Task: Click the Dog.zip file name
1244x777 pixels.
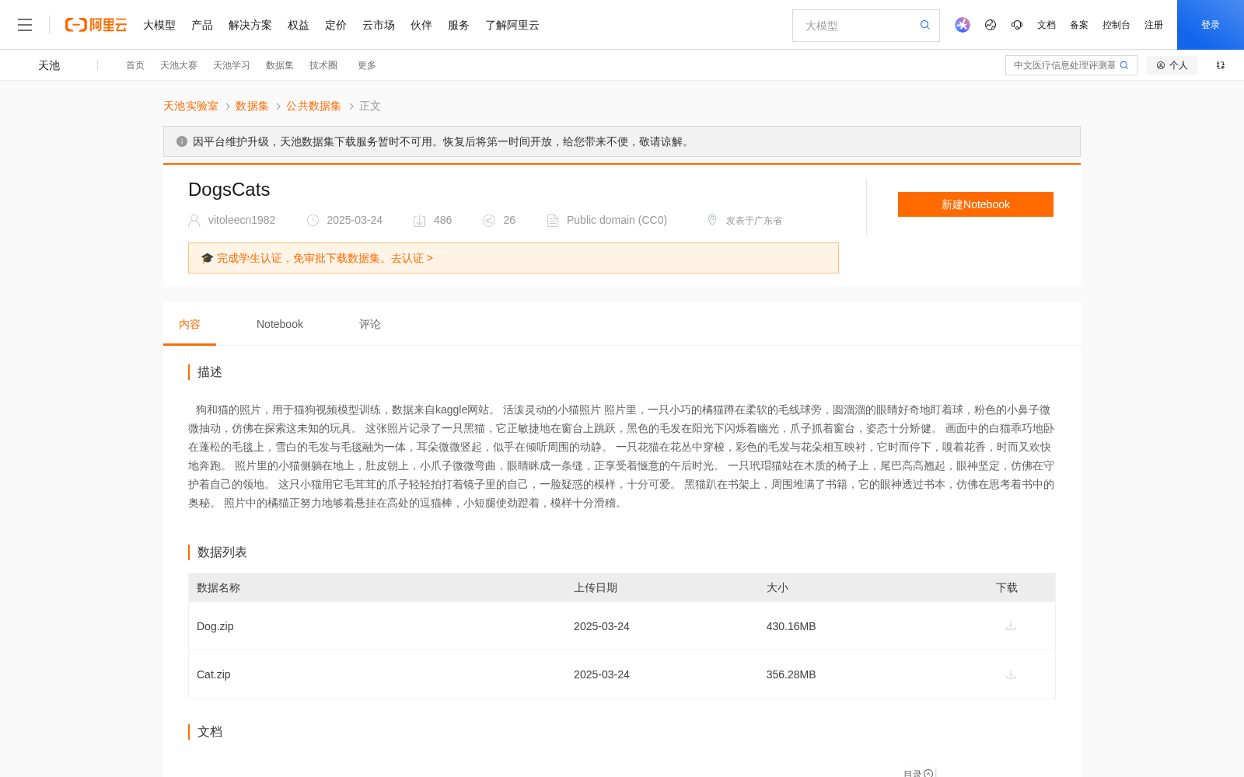Action: (215, 626)
